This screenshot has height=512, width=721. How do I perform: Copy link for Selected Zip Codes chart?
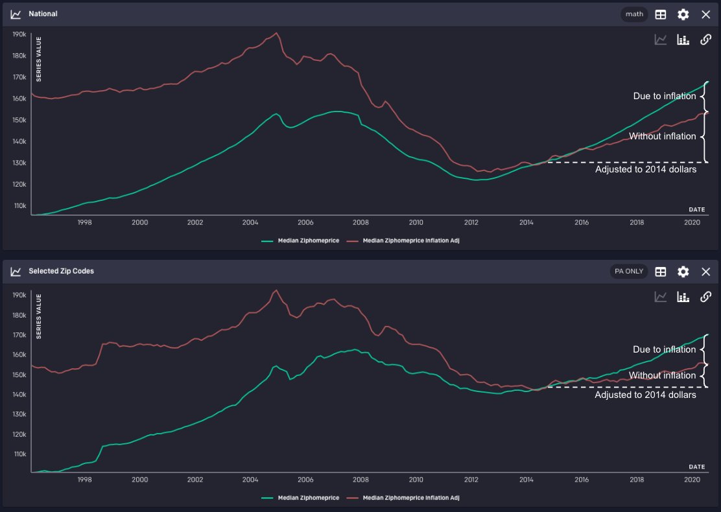706,297
